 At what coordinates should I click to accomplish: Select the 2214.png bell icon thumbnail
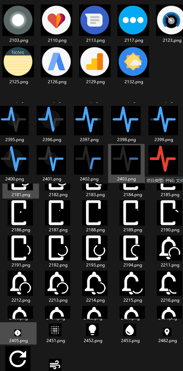click(95, 283)
